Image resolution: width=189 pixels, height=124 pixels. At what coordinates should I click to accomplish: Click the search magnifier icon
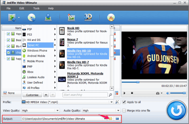point(110,95)
